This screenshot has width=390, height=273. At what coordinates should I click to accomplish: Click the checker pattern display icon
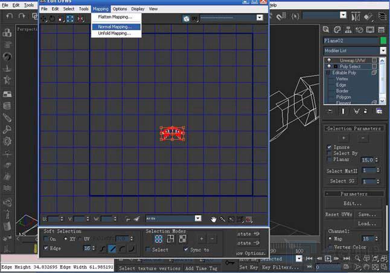(x=187, y=18)
